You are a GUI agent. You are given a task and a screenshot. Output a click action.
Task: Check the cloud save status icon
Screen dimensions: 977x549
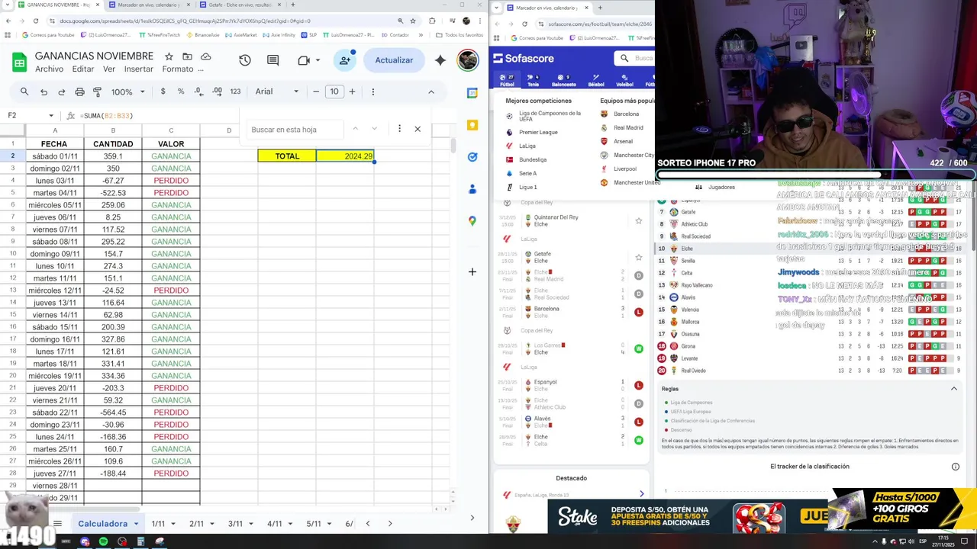pyautogui.click(x=206, y=56)
